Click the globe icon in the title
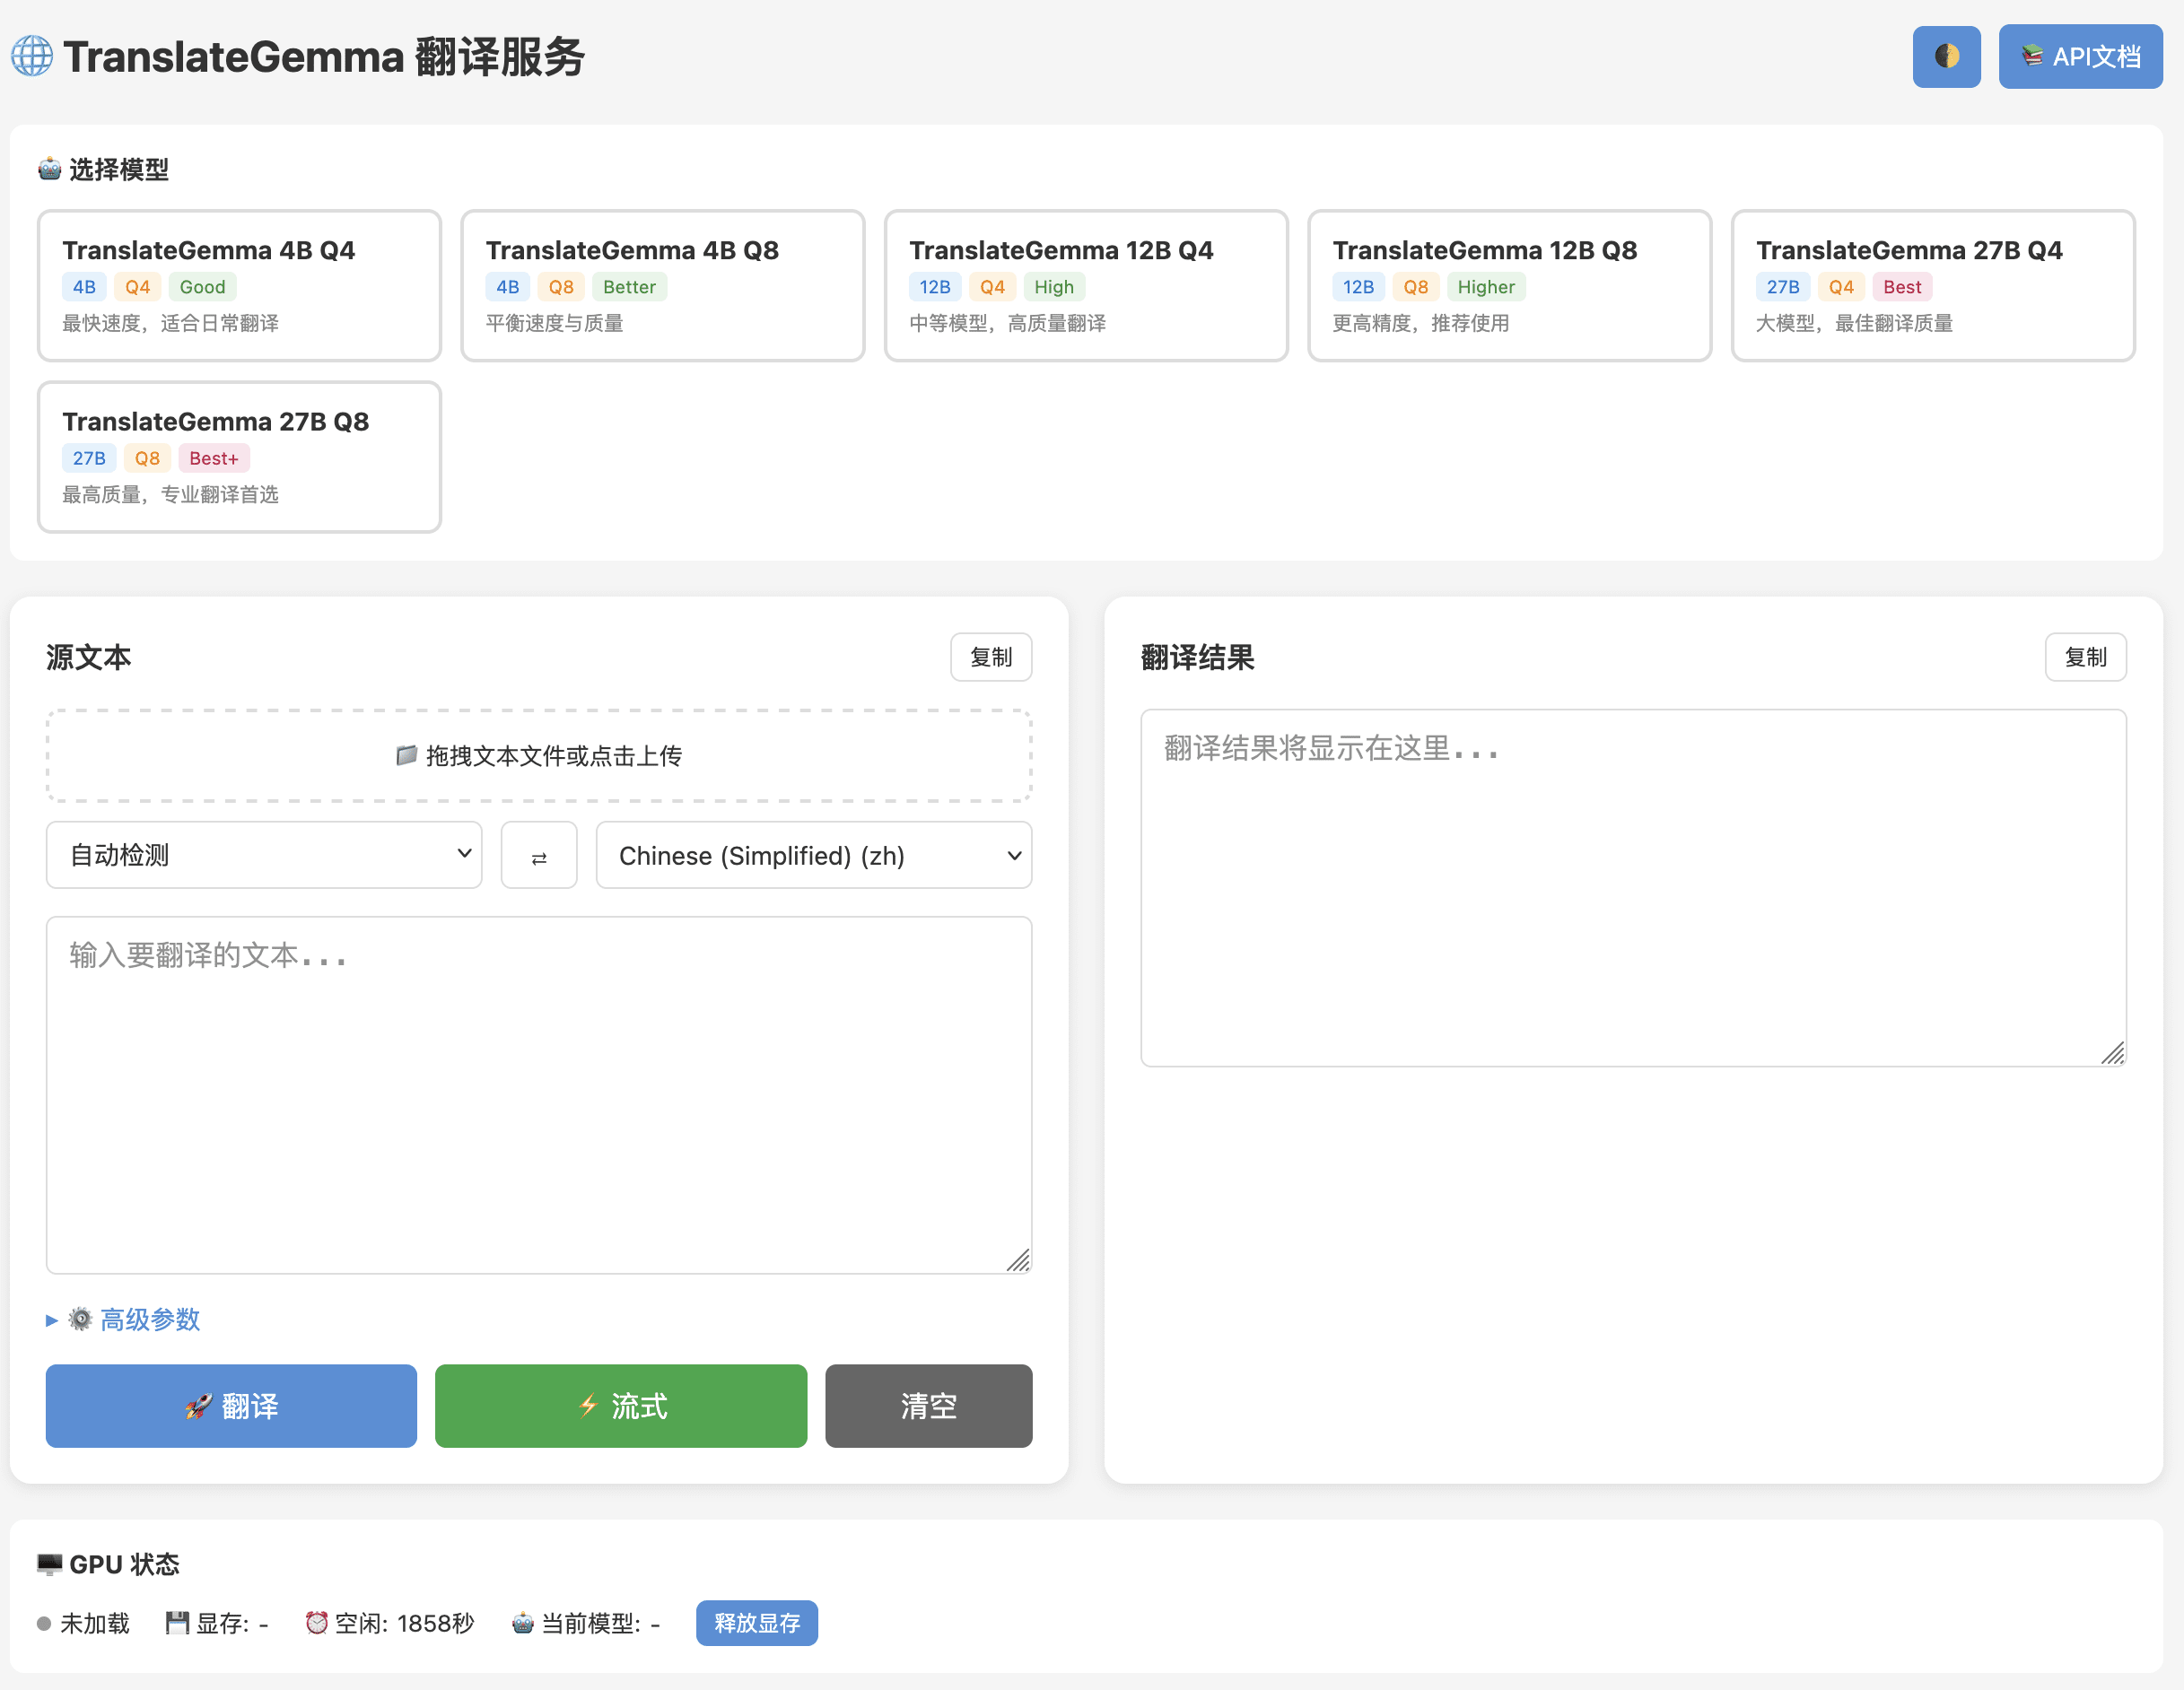This screenshot has width=2184, height=1690. point(32,57)
